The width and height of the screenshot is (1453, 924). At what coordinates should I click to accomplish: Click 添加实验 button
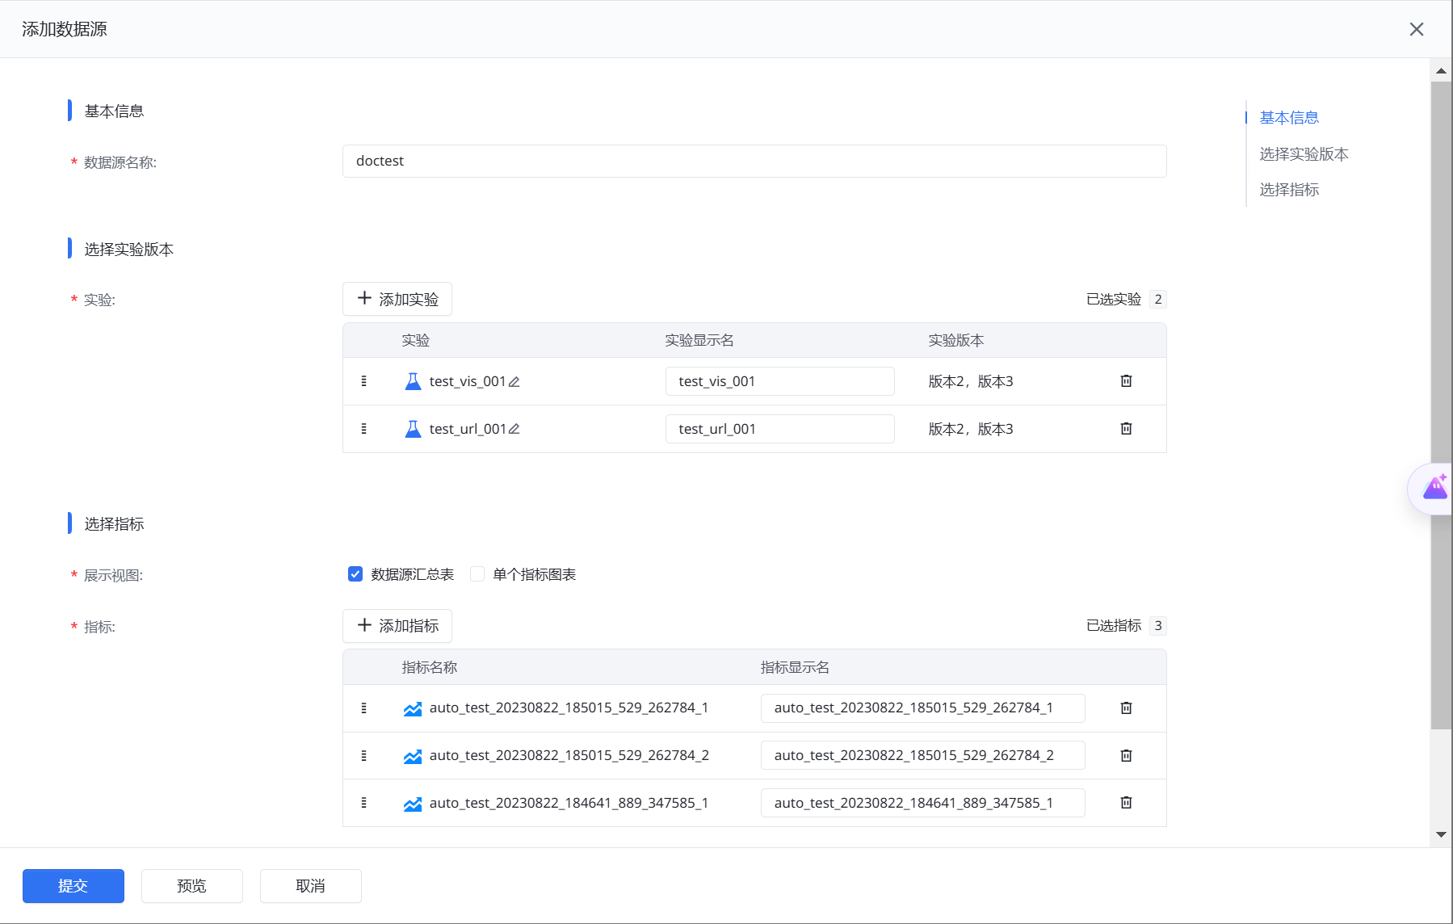(397, 299)
